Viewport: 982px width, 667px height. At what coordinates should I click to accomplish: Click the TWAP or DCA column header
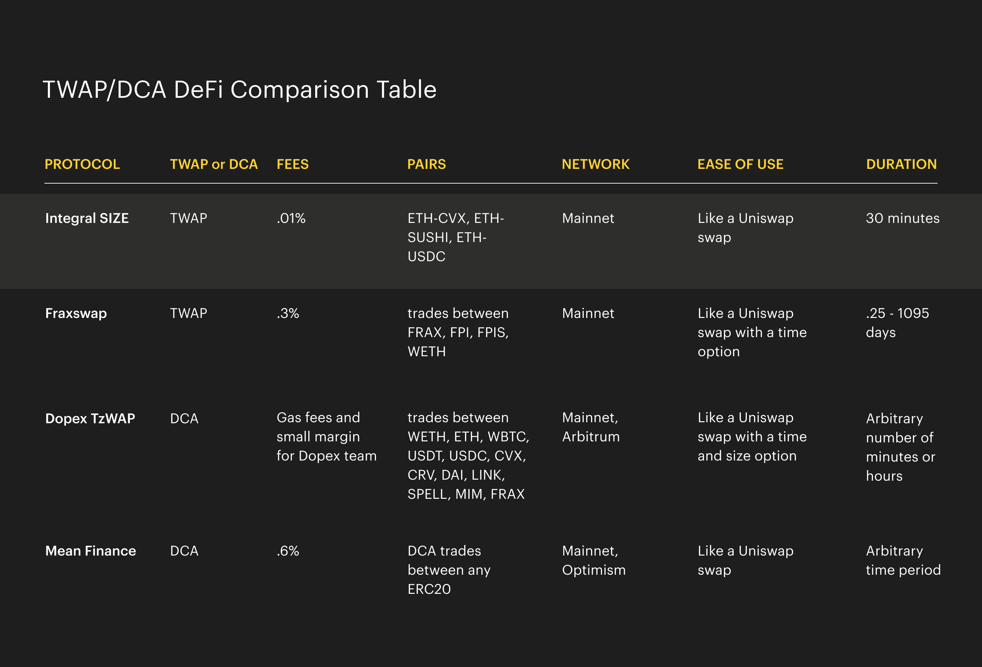pos(213,164)
